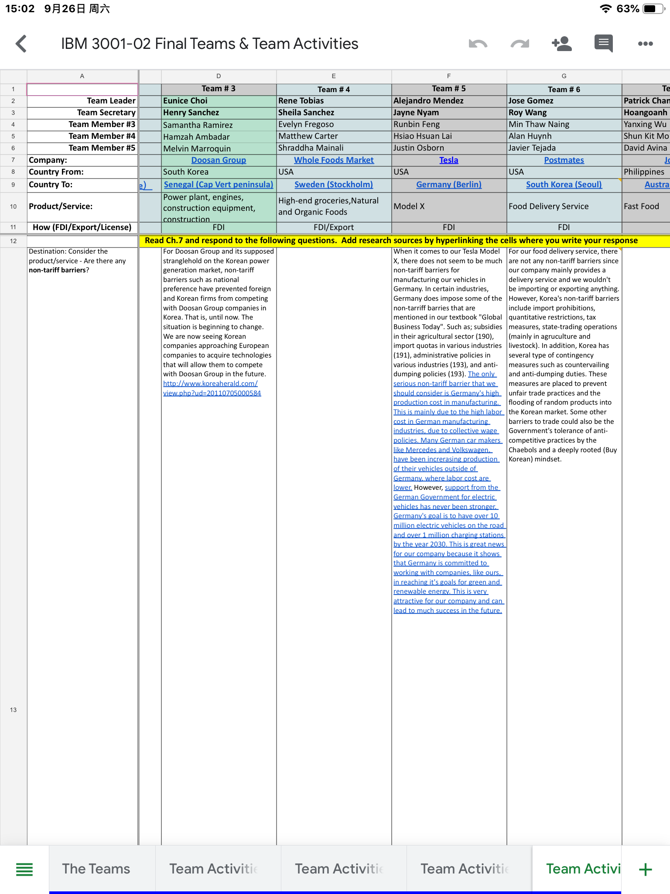
Task: Select the 'Henry Sanchez' cell
Action: click(x=219, y=113)
